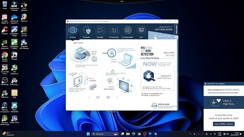Open the Proteção tab

pyautogui.click(x=87, y=32)
